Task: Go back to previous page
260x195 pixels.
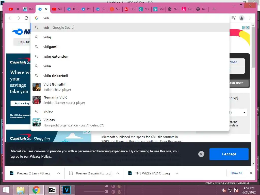Action: (10, 18)
